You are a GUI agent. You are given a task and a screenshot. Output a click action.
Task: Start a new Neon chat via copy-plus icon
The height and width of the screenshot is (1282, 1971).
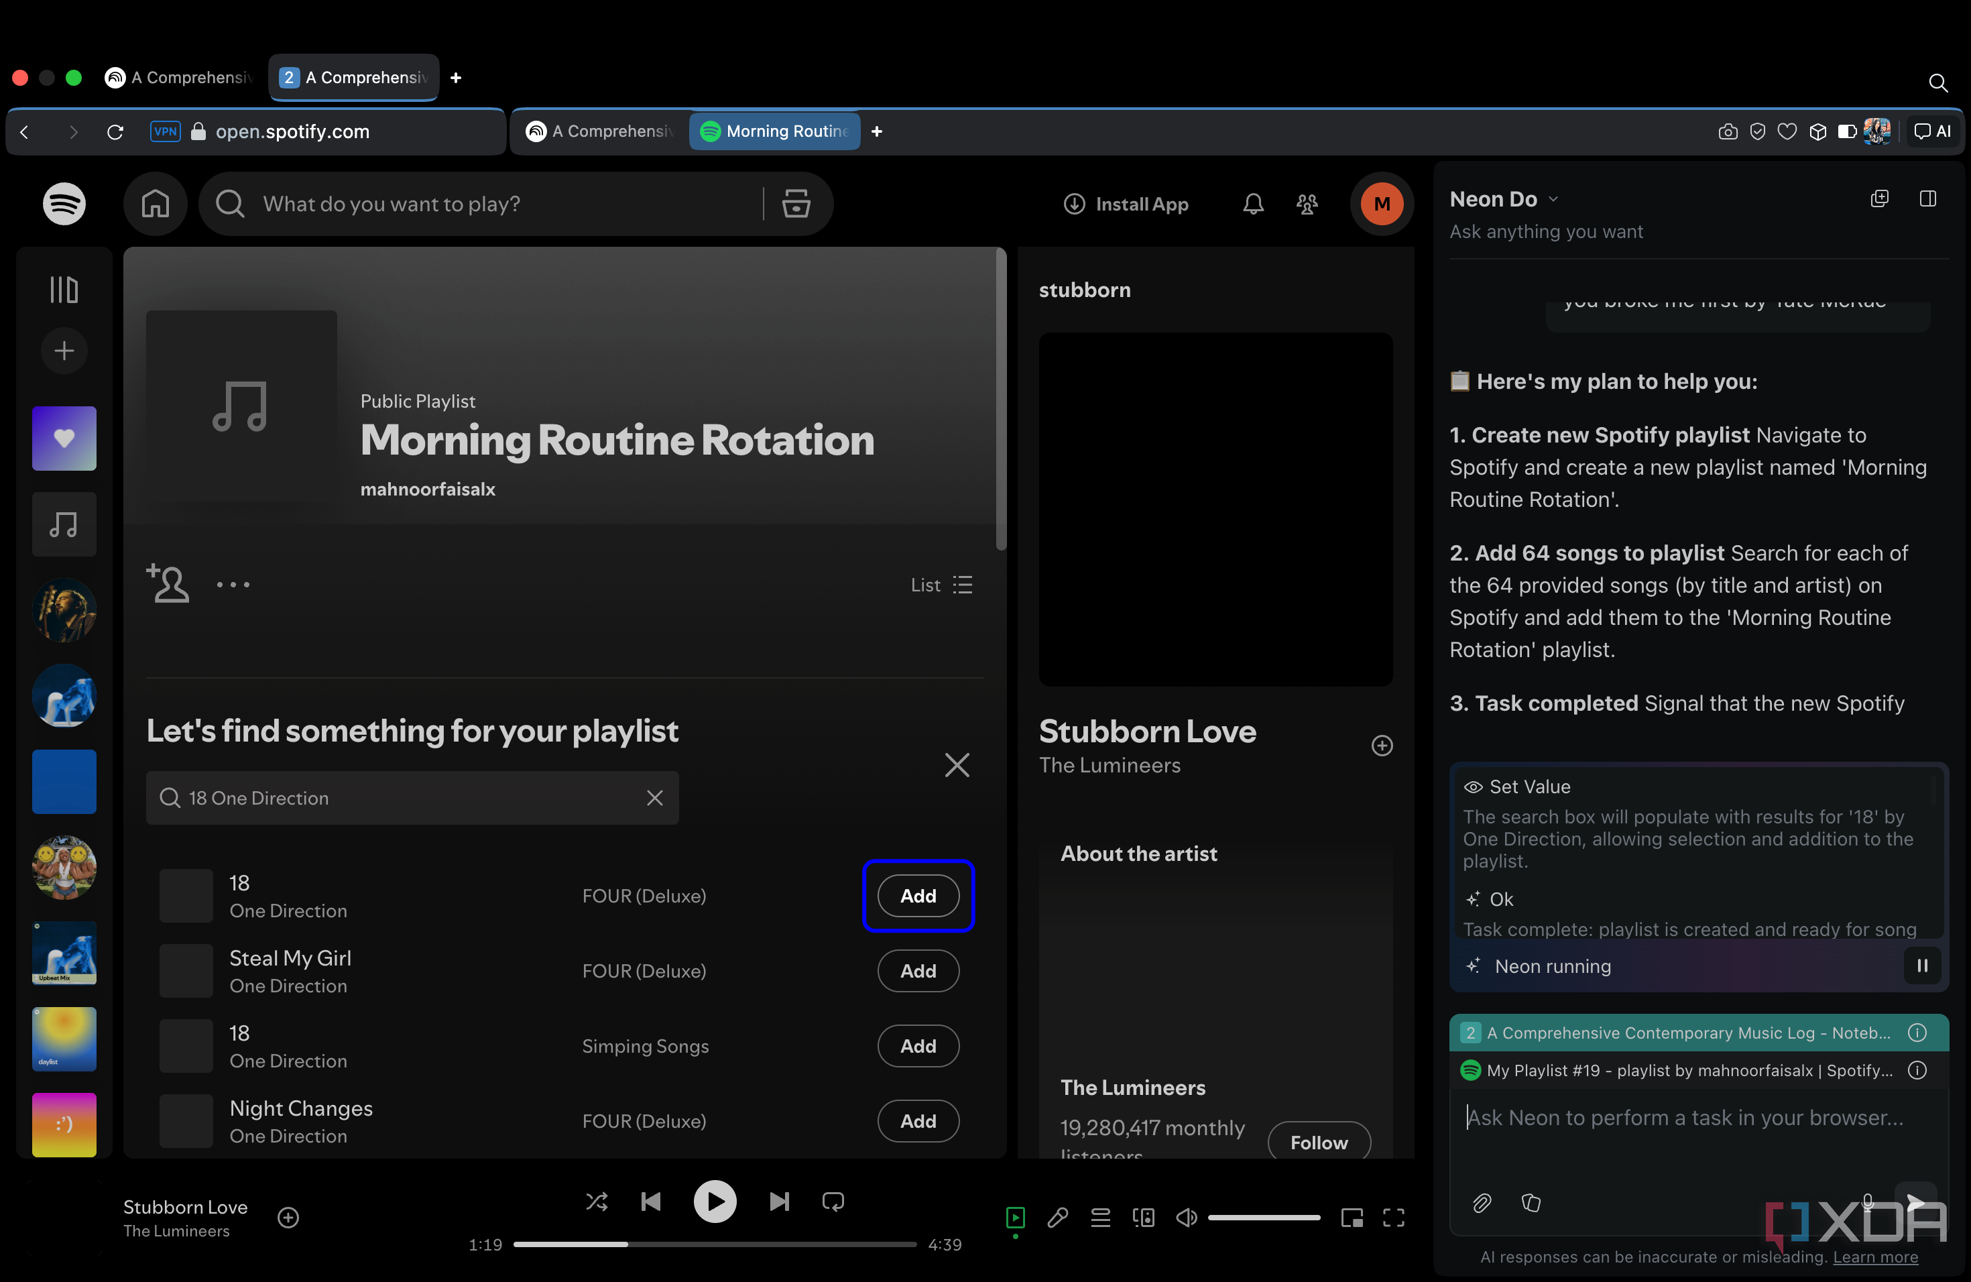1879,198
